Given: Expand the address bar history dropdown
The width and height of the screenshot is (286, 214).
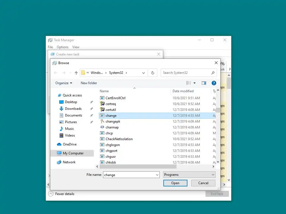Looking at the screenshot, I should pos(144,73).
